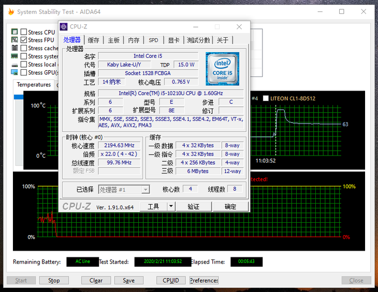Viewport: 378px width, 292px height.
Task: Click the TDP value 15.0 W
Action: point(186,65)
